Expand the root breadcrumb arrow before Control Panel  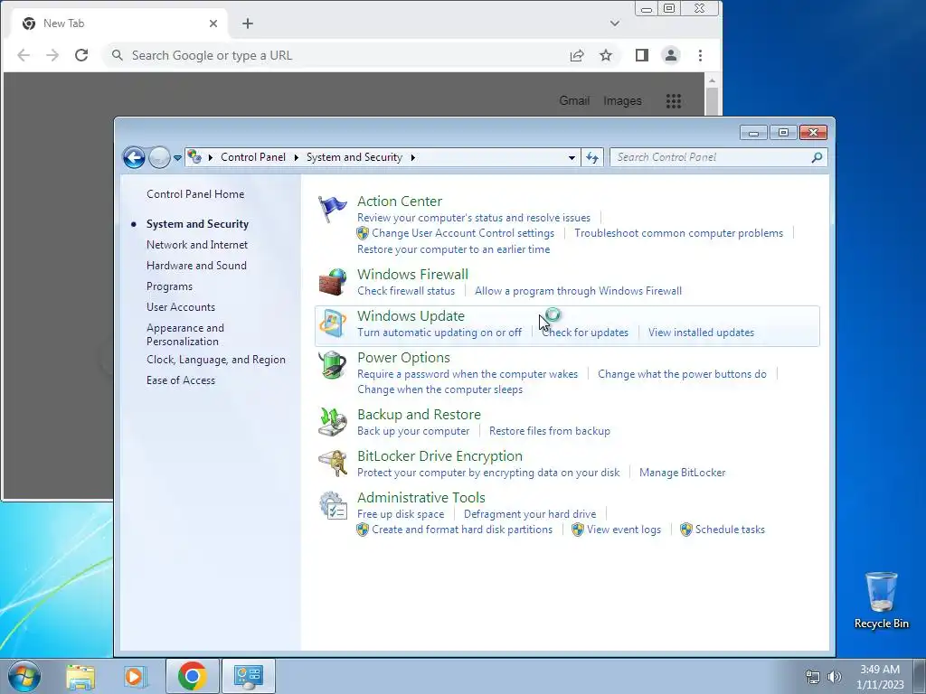210,157
